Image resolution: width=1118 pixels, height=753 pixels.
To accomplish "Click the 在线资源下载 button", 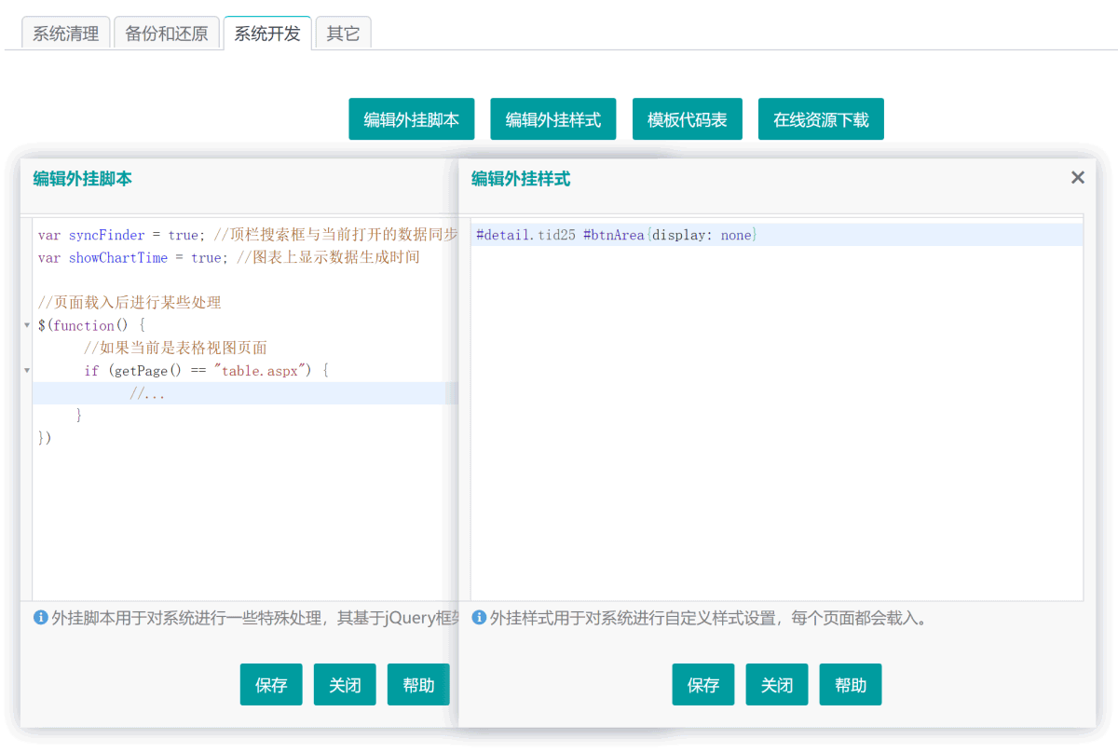I will click(821, 119).
